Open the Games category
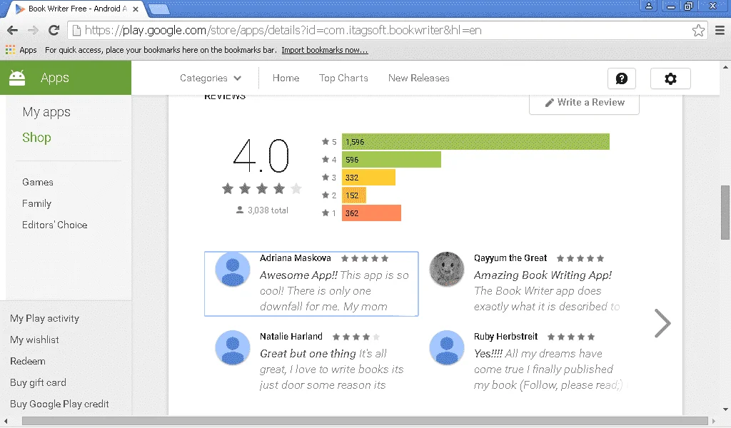The image size is (731, 428). point(38,183)
